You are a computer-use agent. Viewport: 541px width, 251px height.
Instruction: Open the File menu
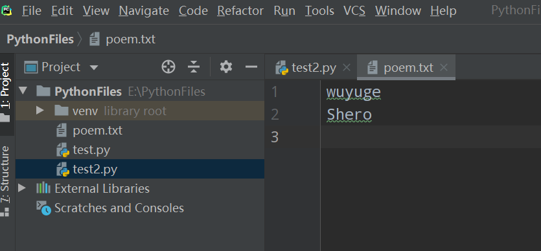click(31, 11)
